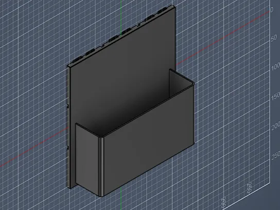The height and width of the screenshot is (210, 280).
Task: Click the "150" grid scale label
Action: [275, 96]
